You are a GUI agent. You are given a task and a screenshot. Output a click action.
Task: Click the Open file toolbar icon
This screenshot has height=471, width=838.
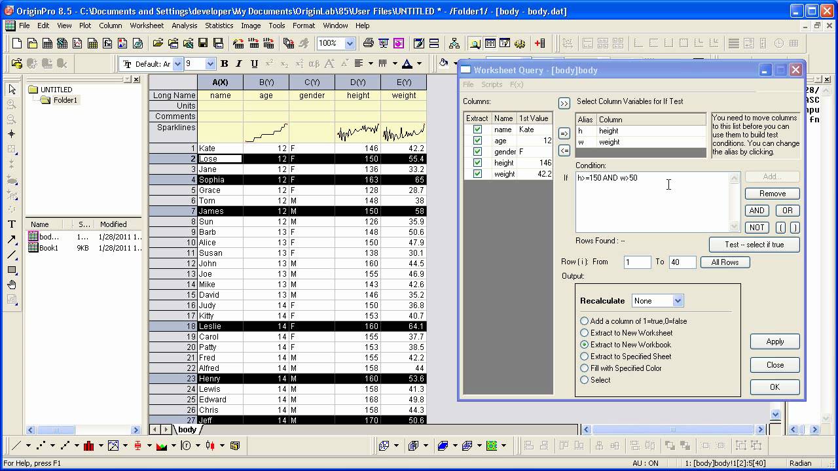158,43
